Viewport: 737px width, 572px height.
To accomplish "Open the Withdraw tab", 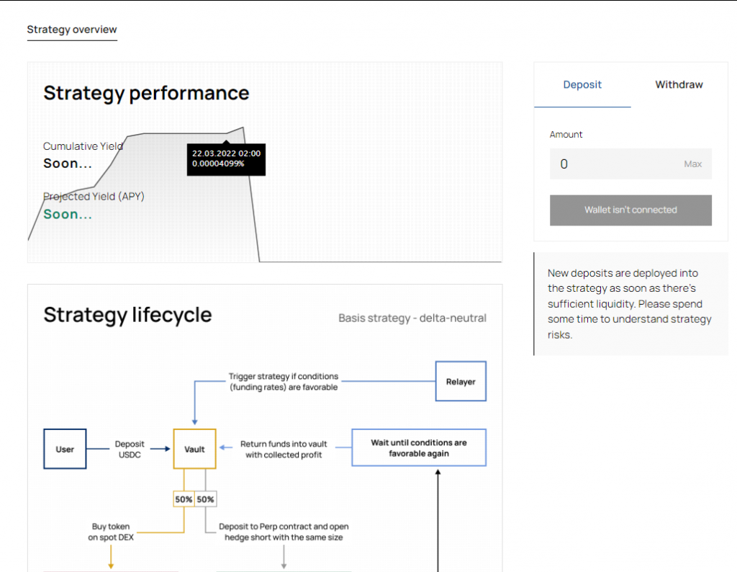I will pos(679,85).
